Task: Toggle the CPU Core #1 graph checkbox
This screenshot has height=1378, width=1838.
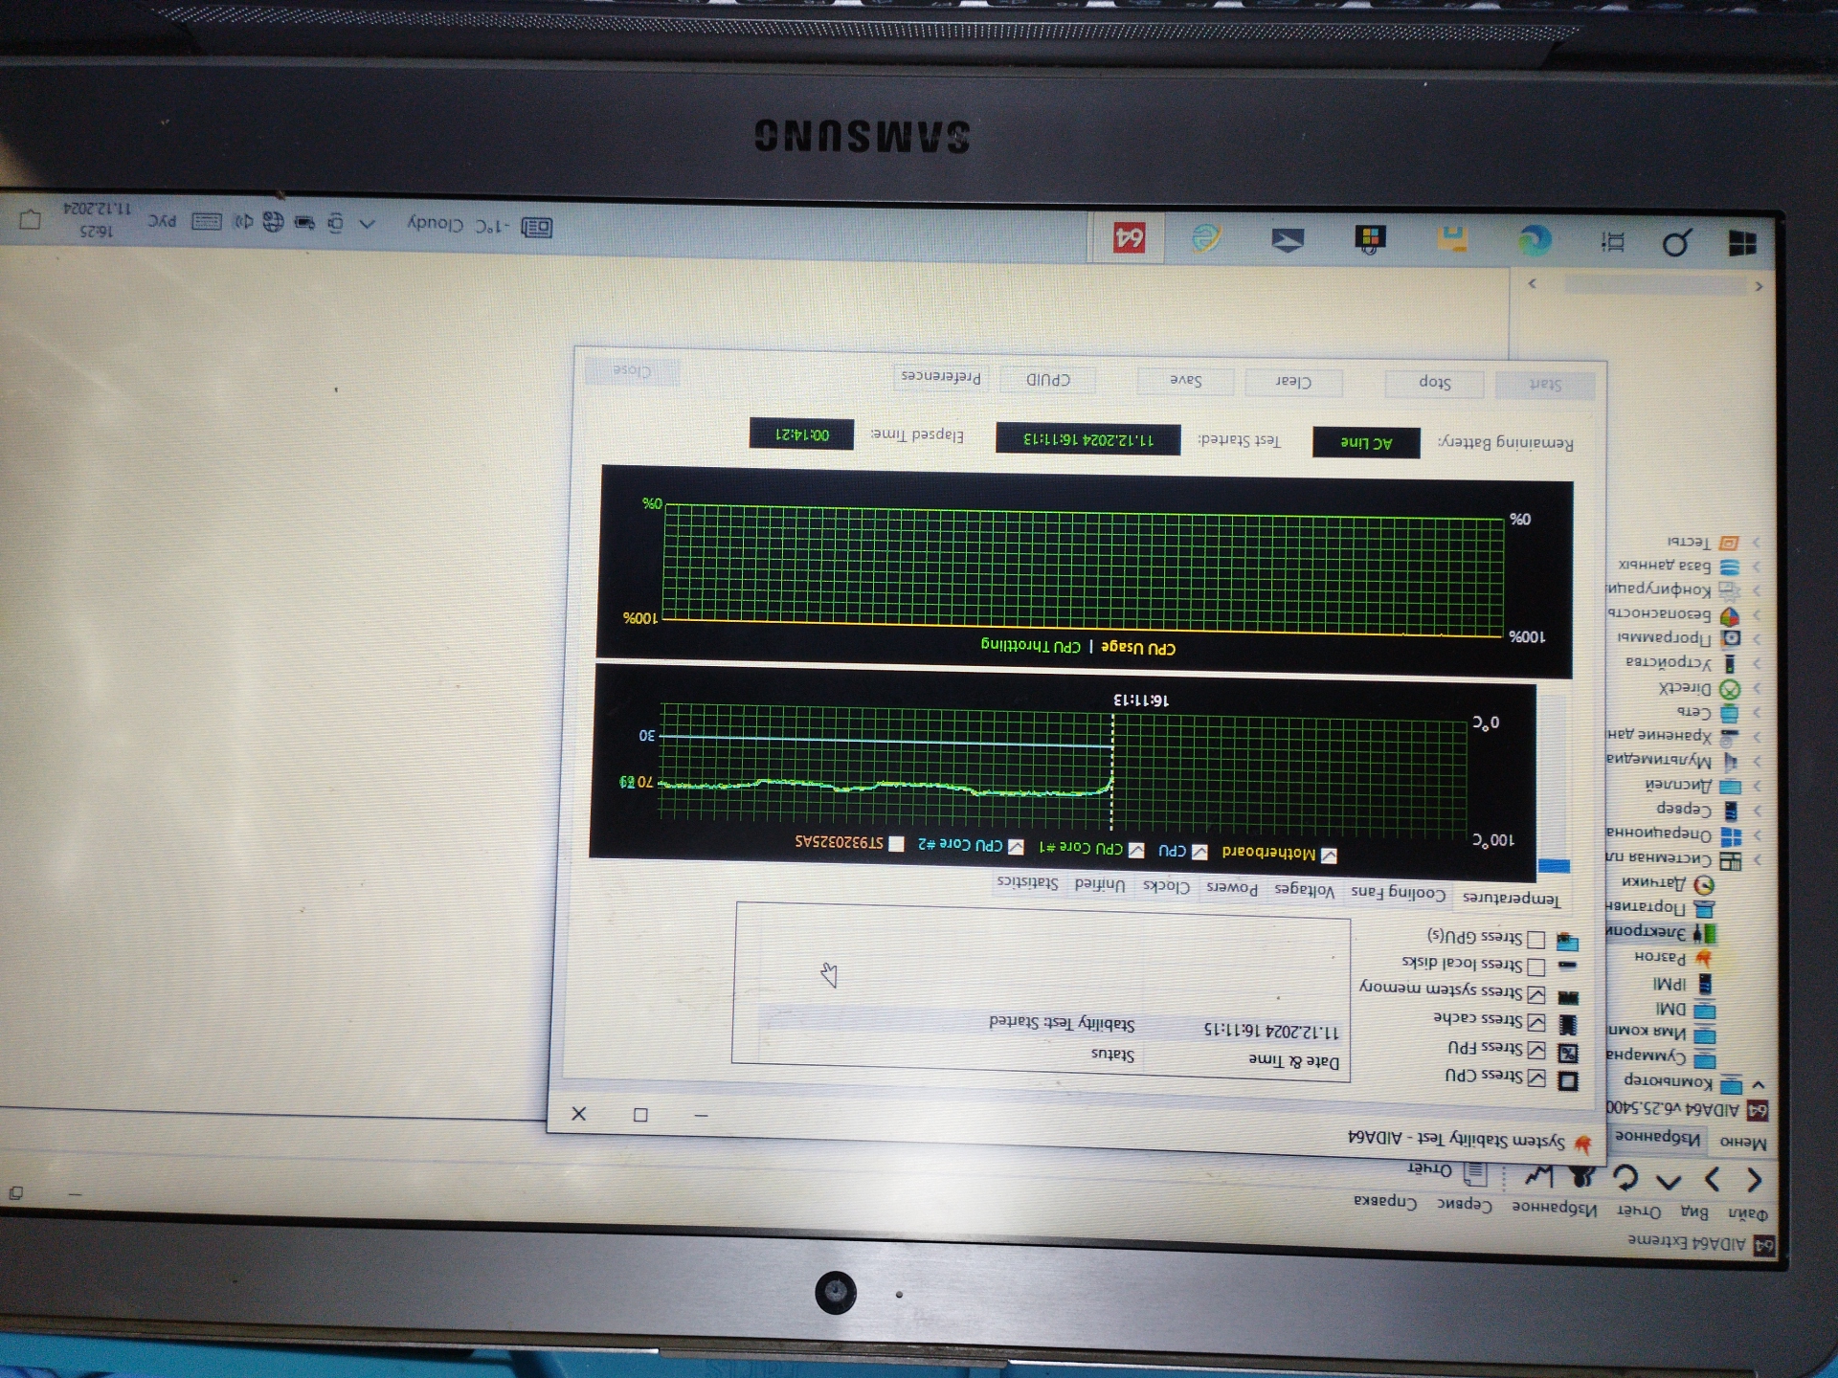Action: (1136, 850)
